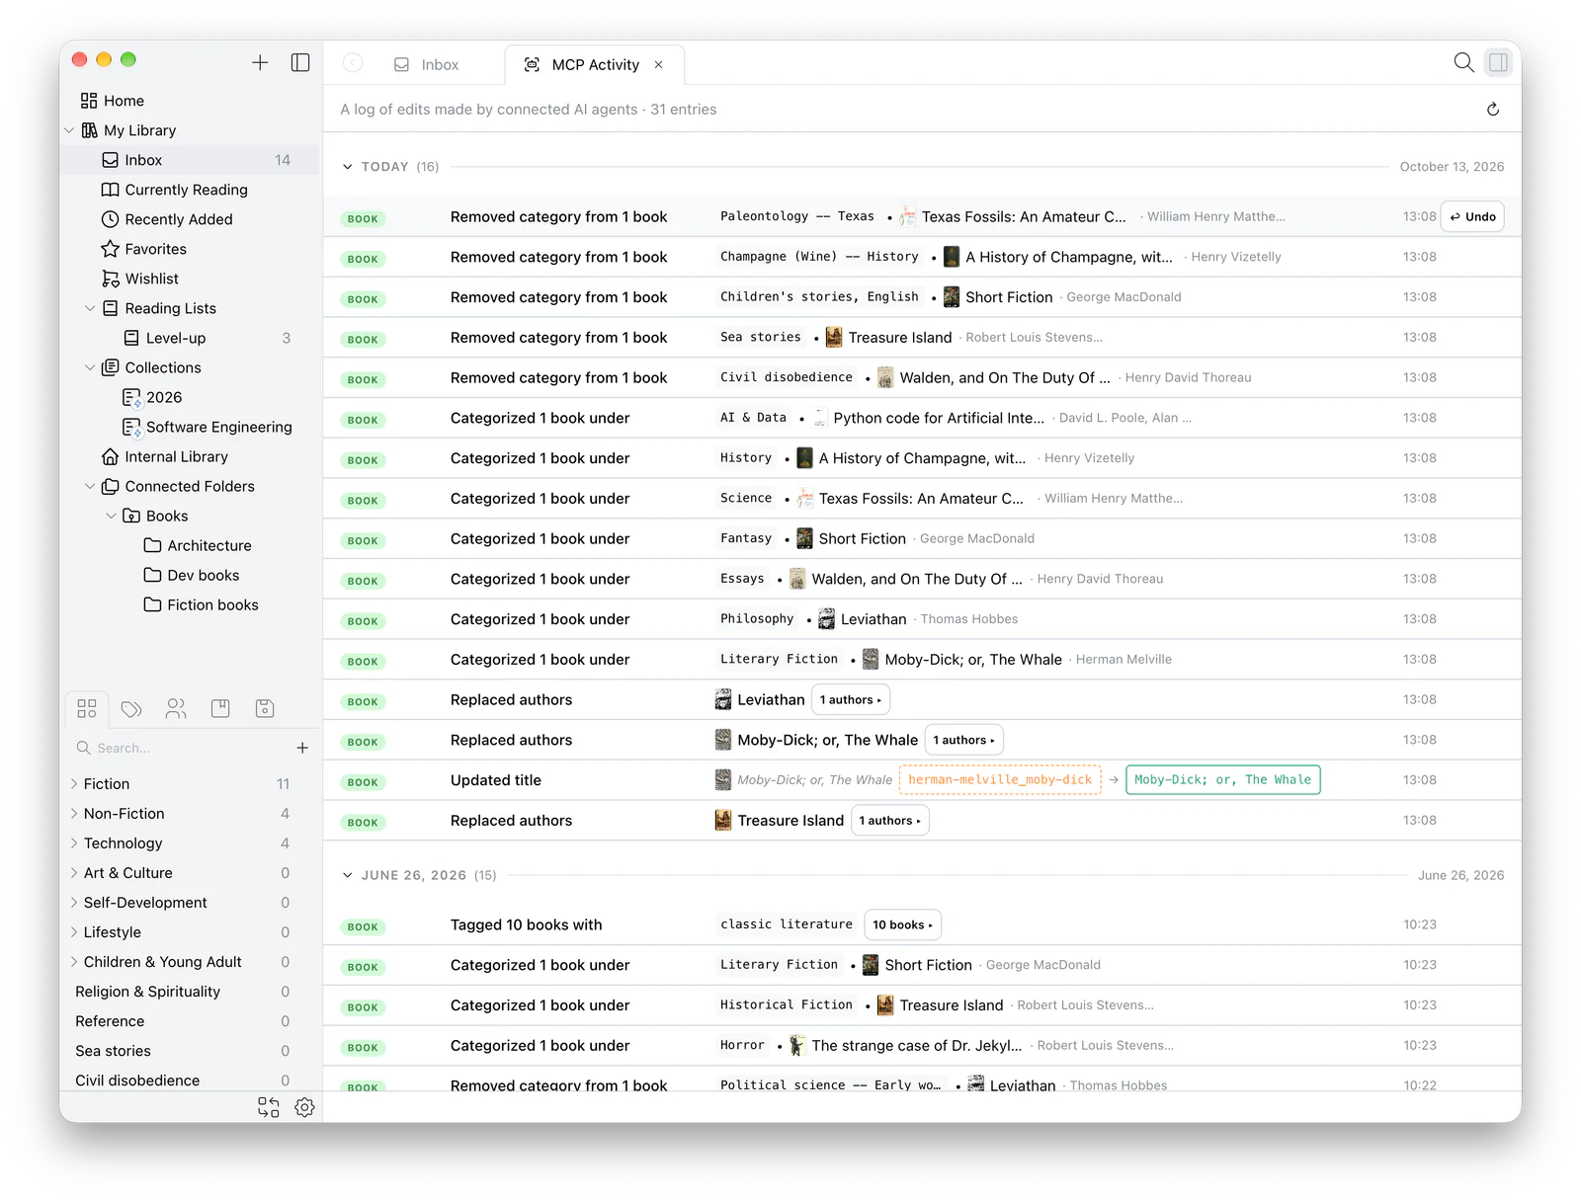The height and width of the screenshot is (1201, 1581).
Task: Switch to the Inbox tab
Action: (x=427, y=65)
